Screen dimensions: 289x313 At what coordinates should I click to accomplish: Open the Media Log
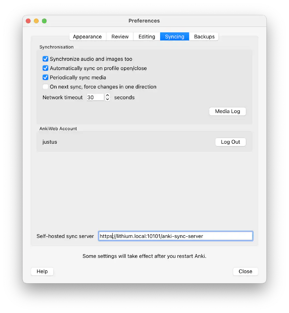[x=227, y=111]
